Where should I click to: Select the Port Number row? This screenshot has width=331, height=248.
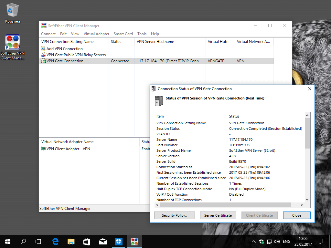click(230, 145)
